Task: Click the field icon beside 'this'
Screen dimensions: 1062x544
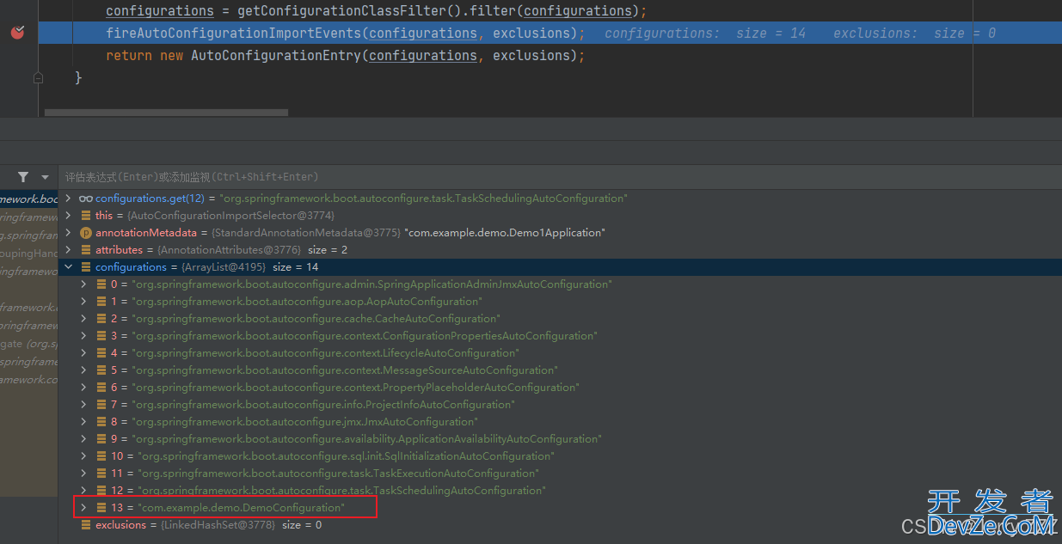Action: pos(85,216)
